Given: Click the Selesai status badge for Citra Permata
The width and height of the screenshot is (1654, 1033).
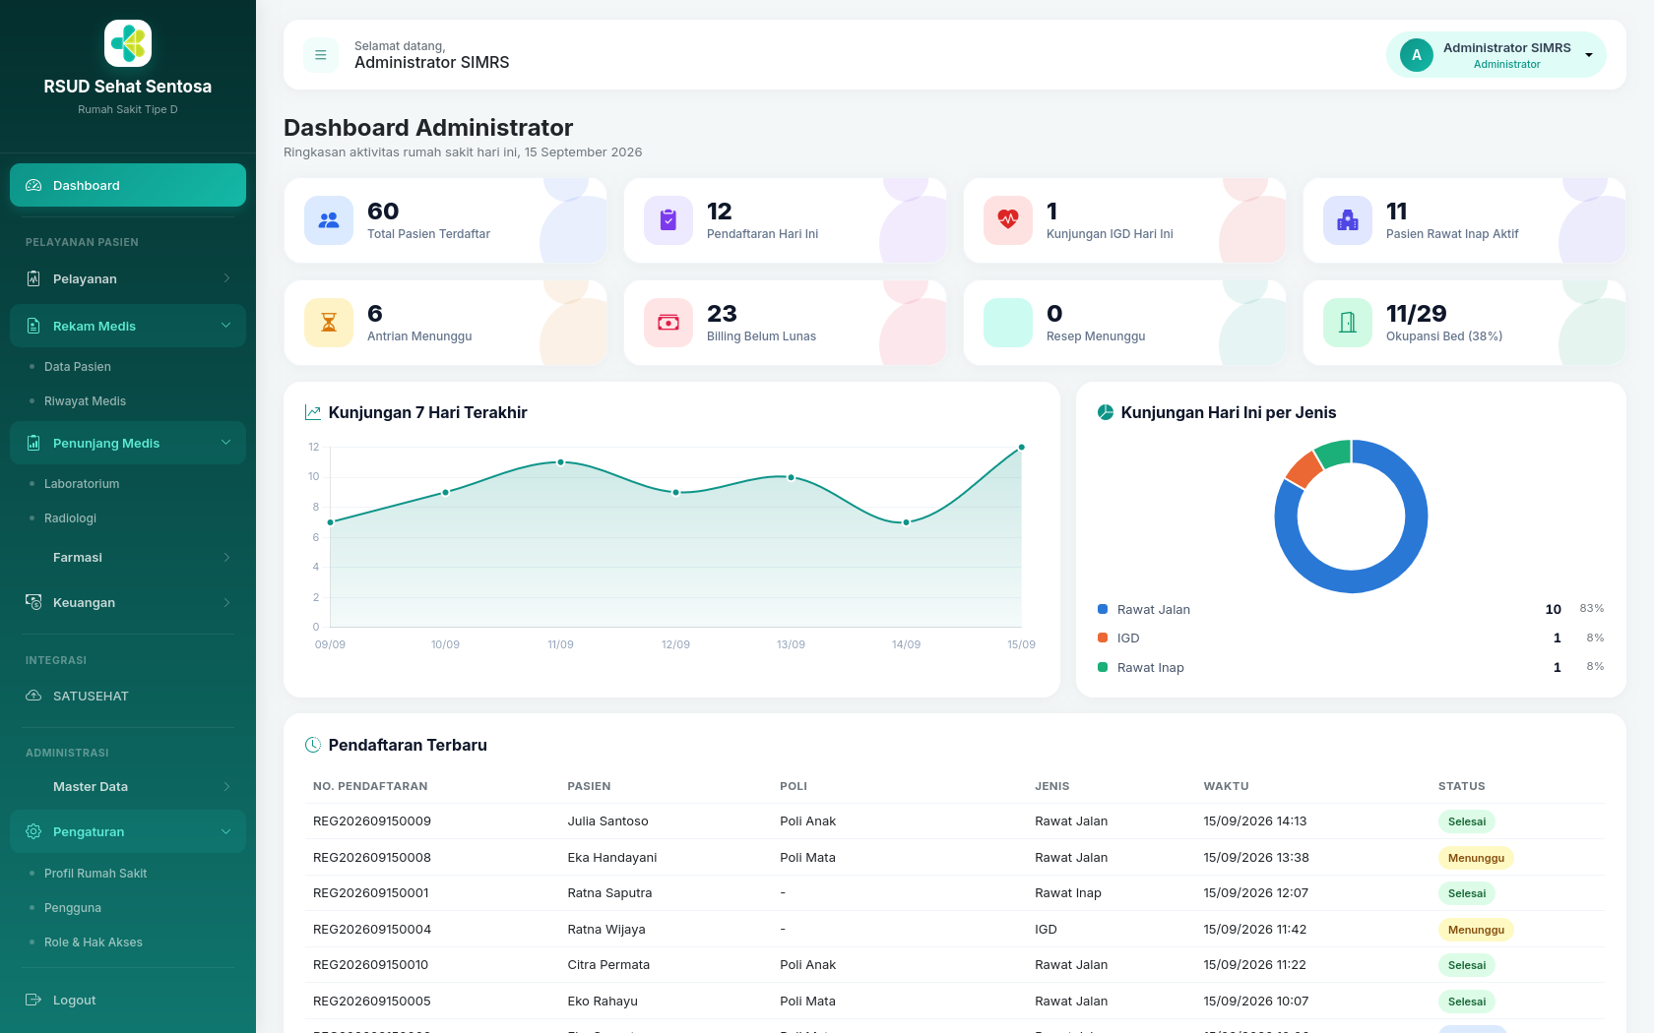Looking at the screenshot, I should 1467,965.
